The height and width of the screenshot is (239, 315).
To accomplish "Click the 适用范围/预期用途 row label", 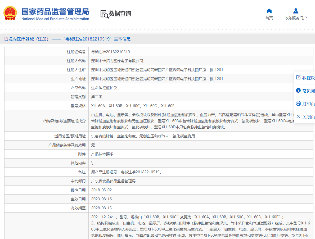I will click(x=70, y=136).
